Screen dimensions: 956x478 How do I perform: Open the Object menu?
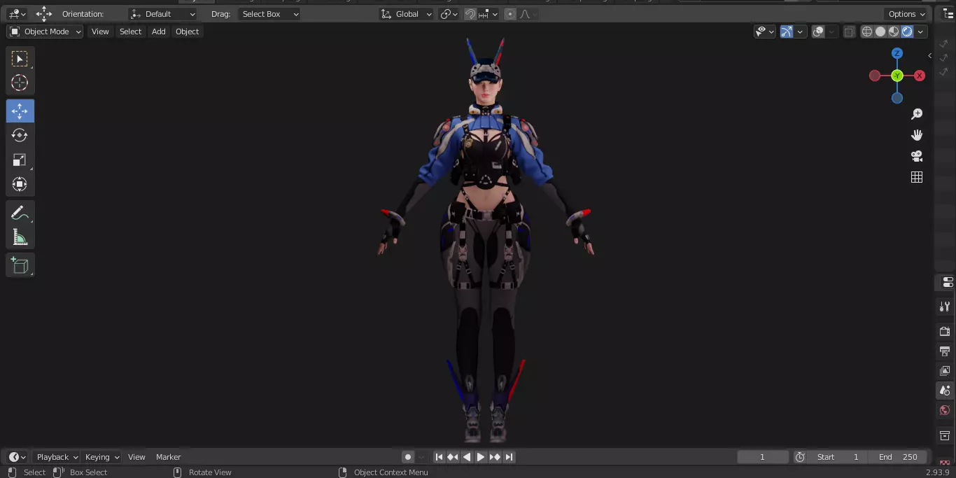(187, 31)
